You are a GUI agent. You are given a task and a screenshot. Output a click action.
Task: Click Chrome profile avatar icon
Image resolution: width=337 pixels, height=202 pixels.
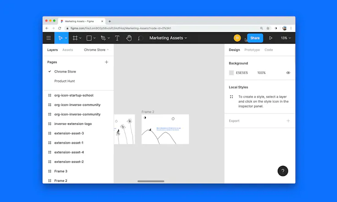[284, 28]
